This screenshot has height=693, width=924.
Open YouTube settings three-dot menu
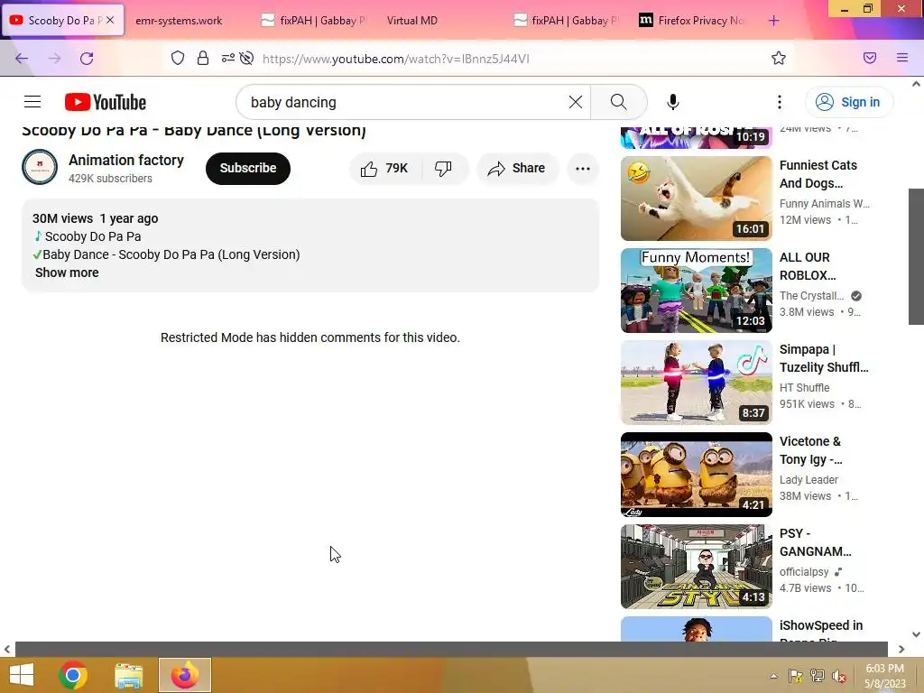click(779, 102)
